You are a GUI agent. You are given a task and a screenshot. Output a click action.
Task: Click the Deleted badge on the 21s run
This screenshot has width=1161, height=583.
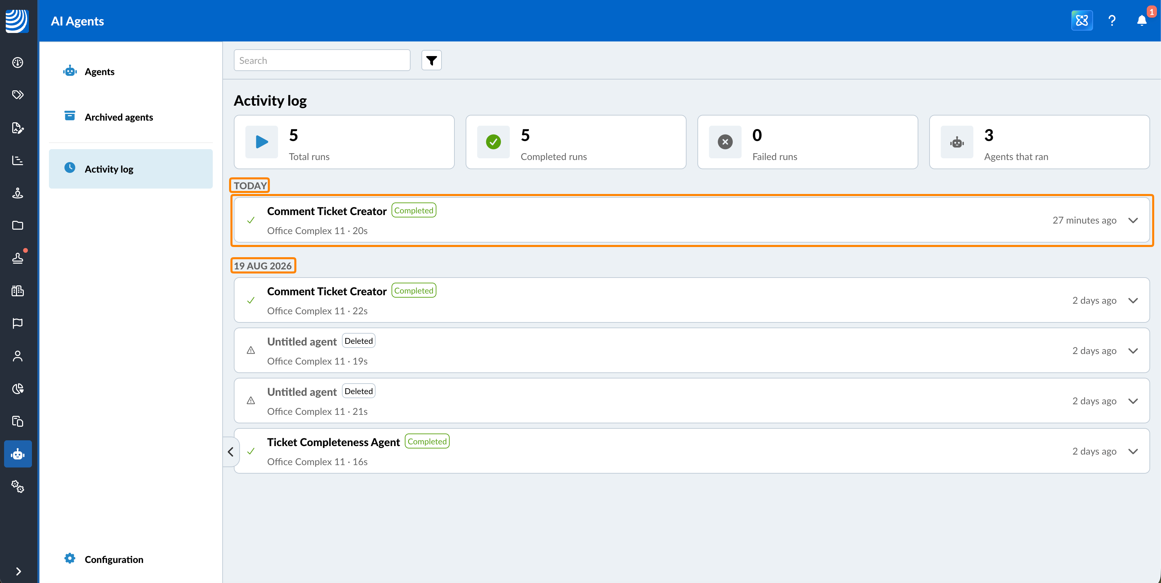[x=358, y=391]
